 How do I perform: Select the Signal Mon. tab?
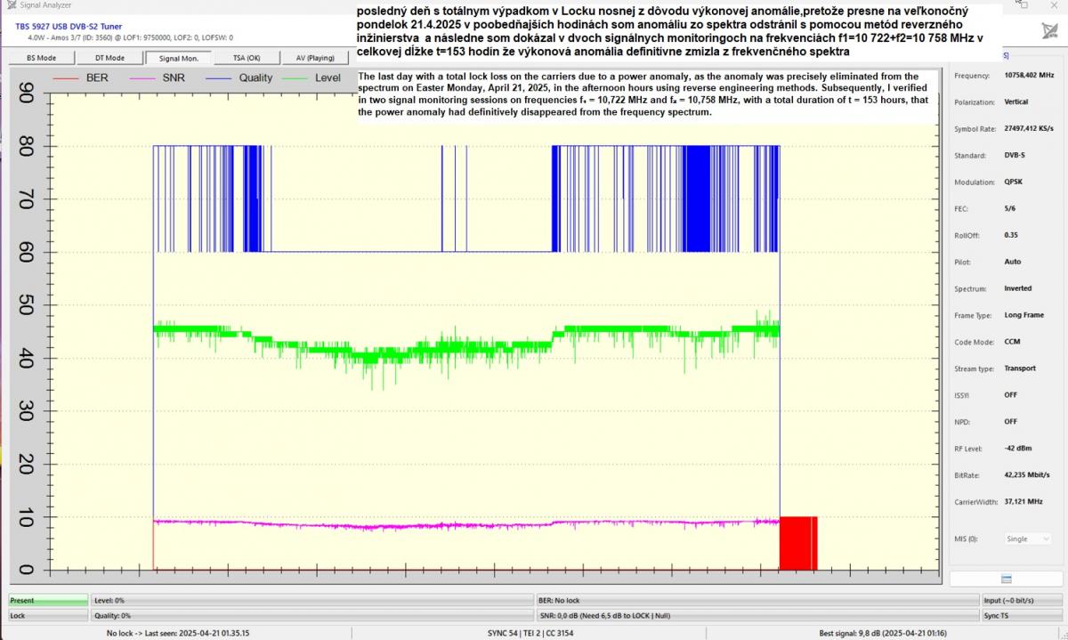tap(178, 58)
